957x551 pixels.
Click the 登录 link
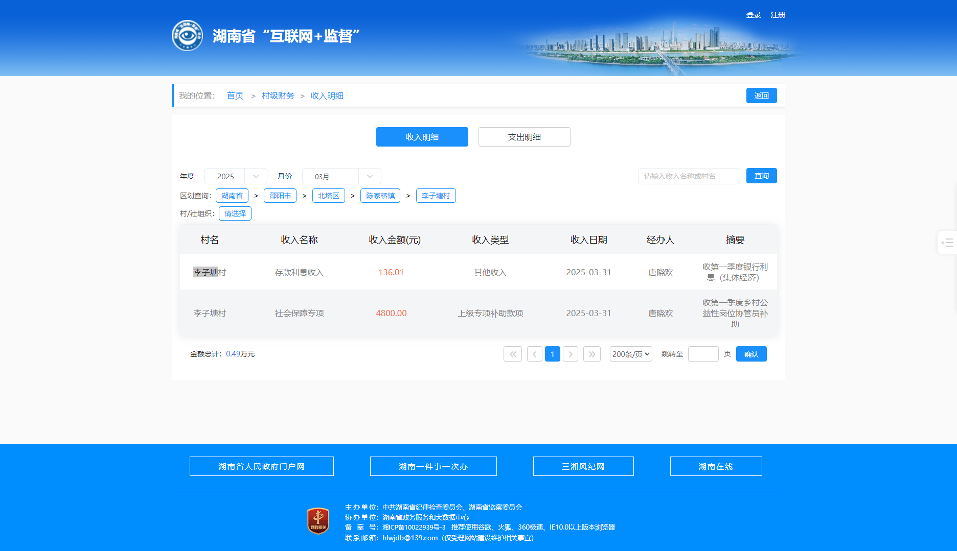click(754, 15)
